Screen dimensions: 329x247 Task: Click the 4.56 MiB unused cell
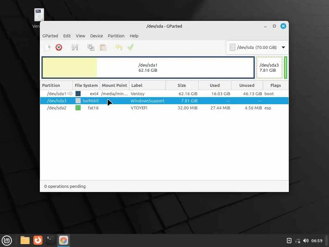[253, 108]
